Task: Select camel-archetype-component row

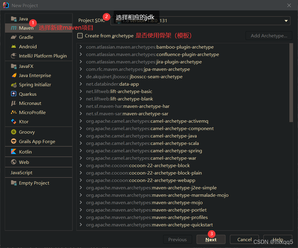Action: click(x=183, y=129)
